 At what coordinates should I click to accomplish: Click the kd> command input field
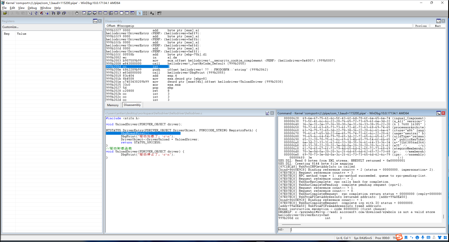(368, 230)
